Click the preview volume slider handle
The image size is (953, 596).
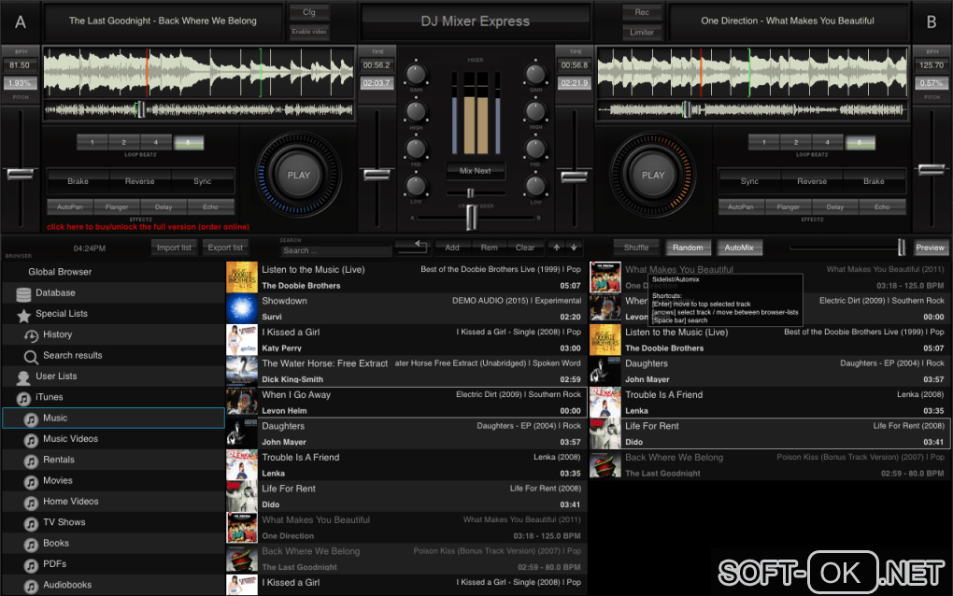[x=902, y=247]
